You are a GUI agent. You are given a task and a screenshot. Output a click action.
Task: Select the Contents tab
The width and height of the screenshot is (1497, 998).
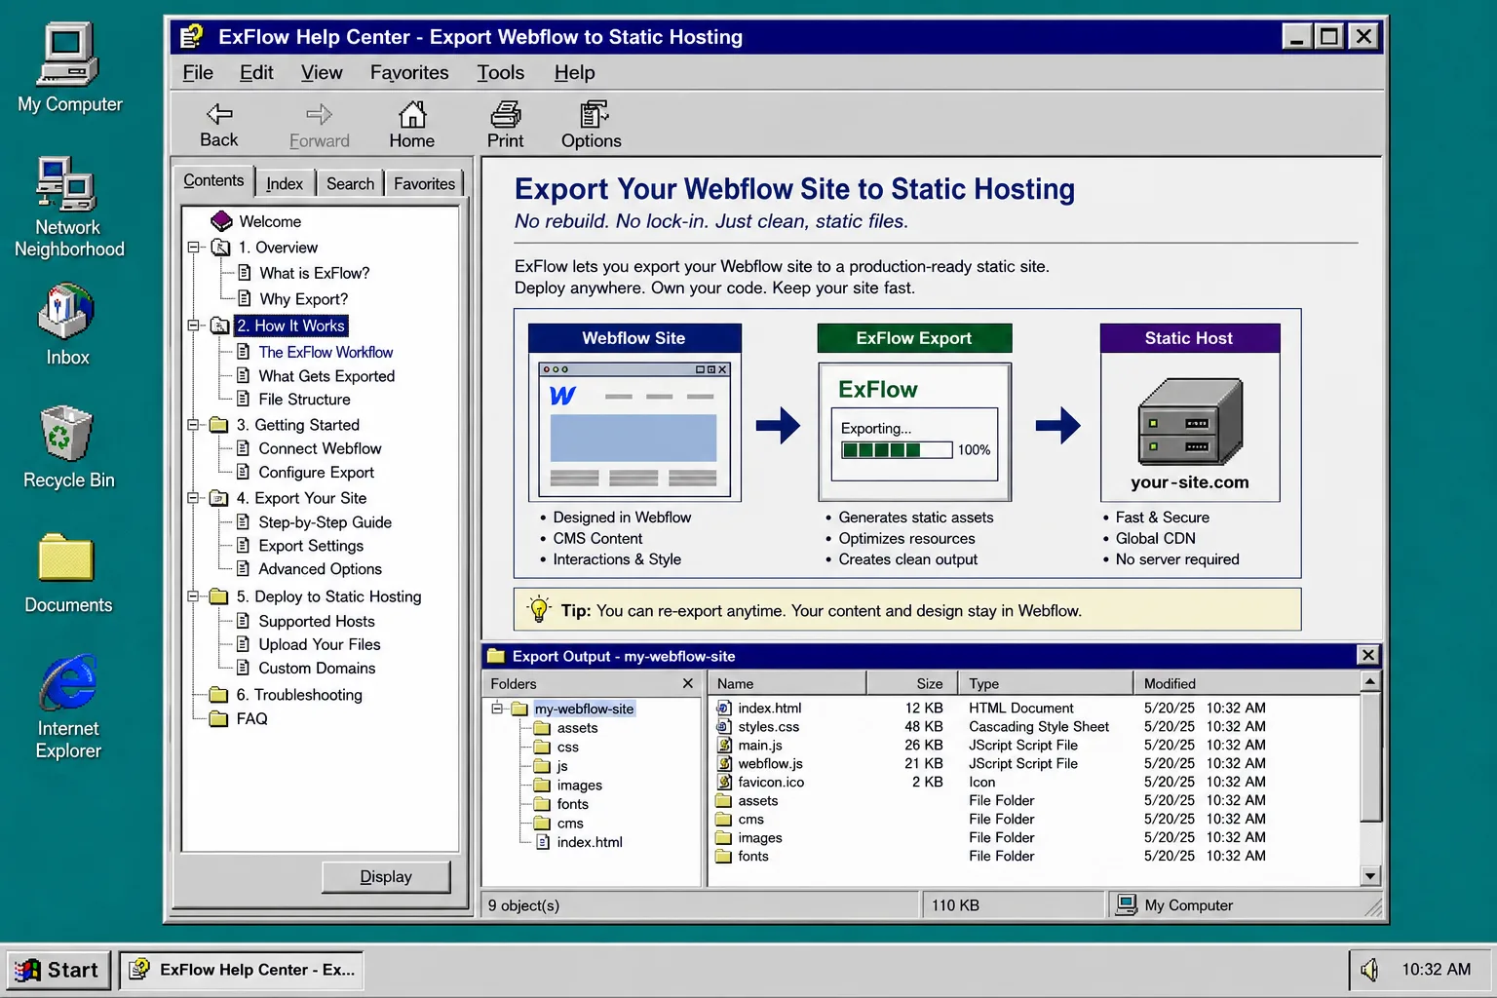click(213, 180)
